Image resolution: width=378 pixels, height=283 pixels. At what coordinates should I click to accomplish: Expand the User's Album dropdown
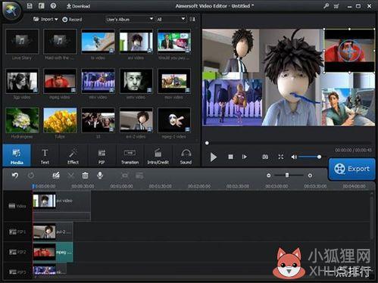pyautogui.click(x=129, y=19)
